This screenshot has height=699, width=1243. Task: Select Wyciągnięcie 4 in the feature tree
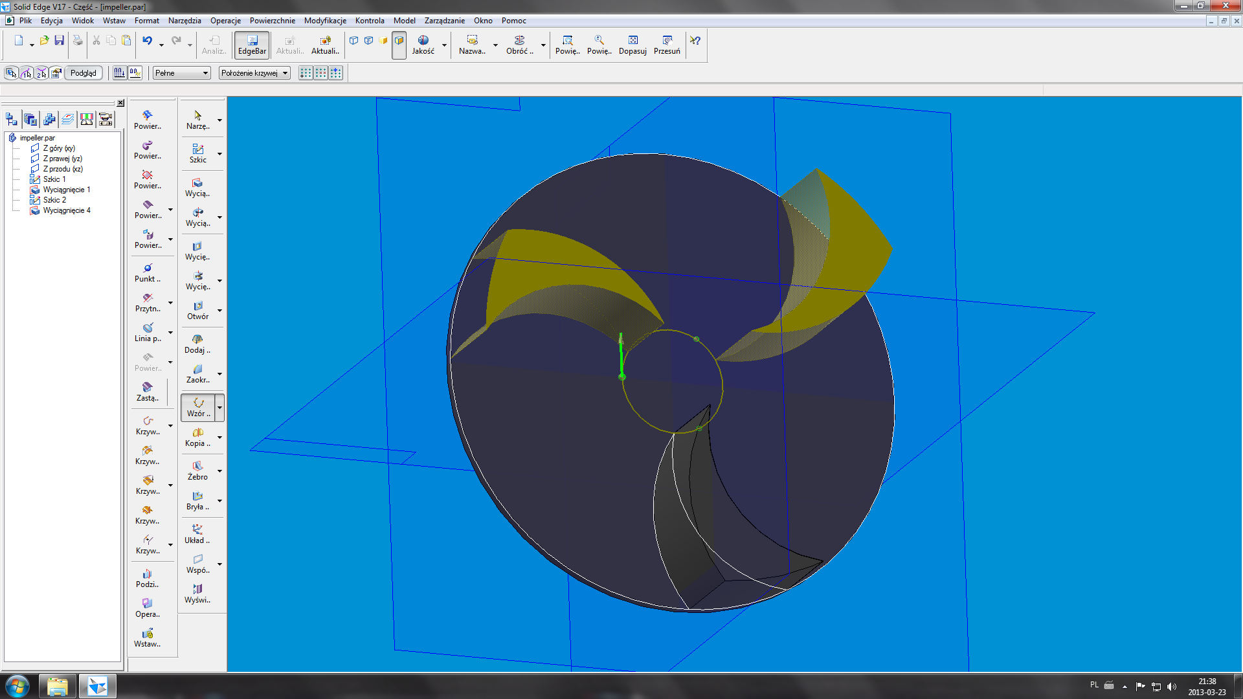point(67,210)
